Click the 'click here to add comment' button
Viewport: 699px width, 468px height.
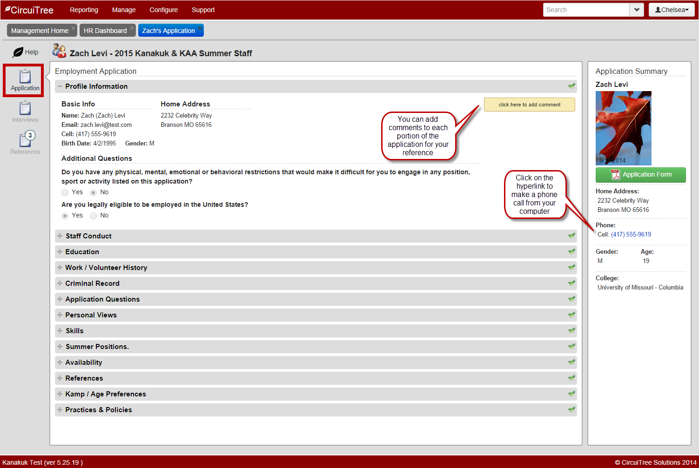click(529, 105)
